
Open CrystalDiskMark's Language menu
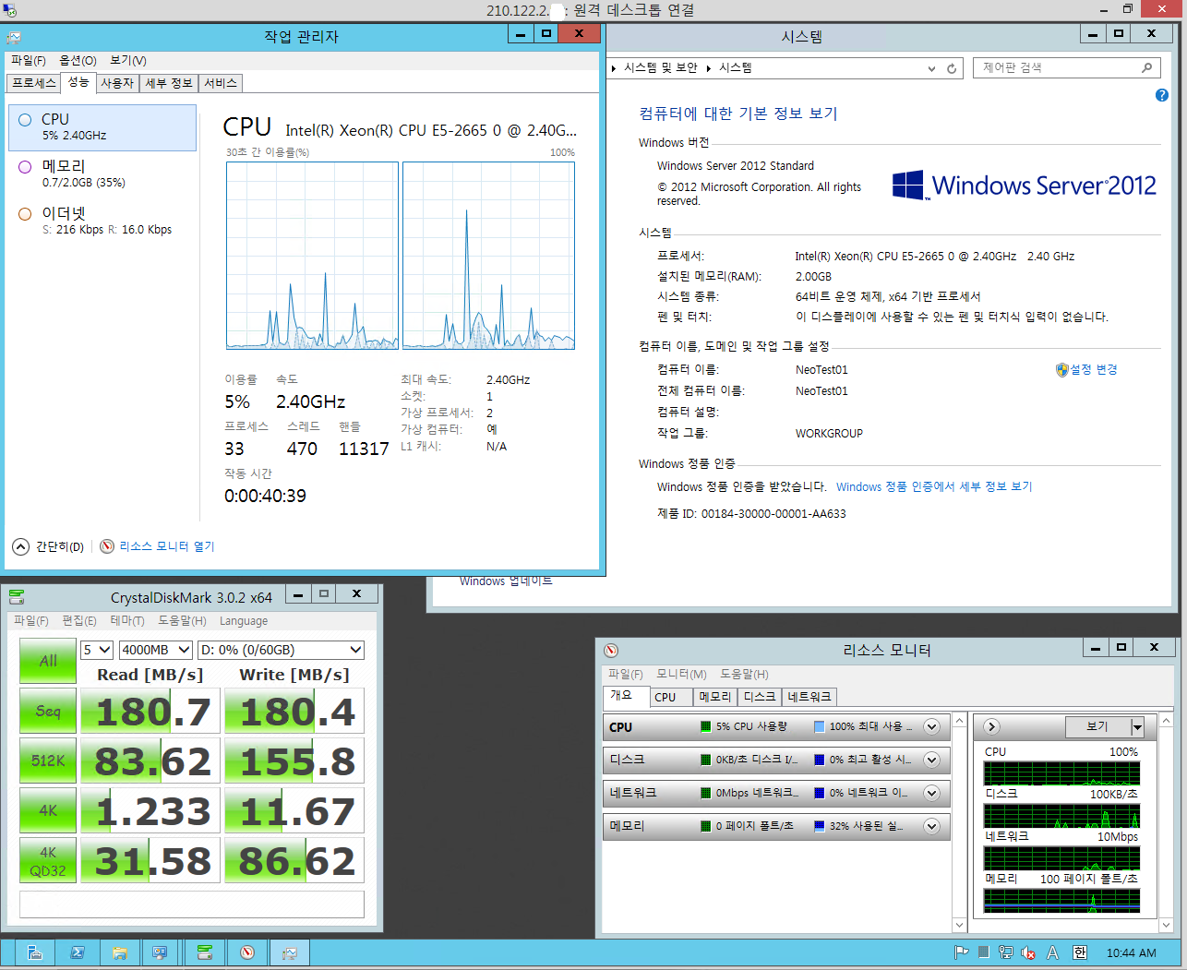pos(244,621)
